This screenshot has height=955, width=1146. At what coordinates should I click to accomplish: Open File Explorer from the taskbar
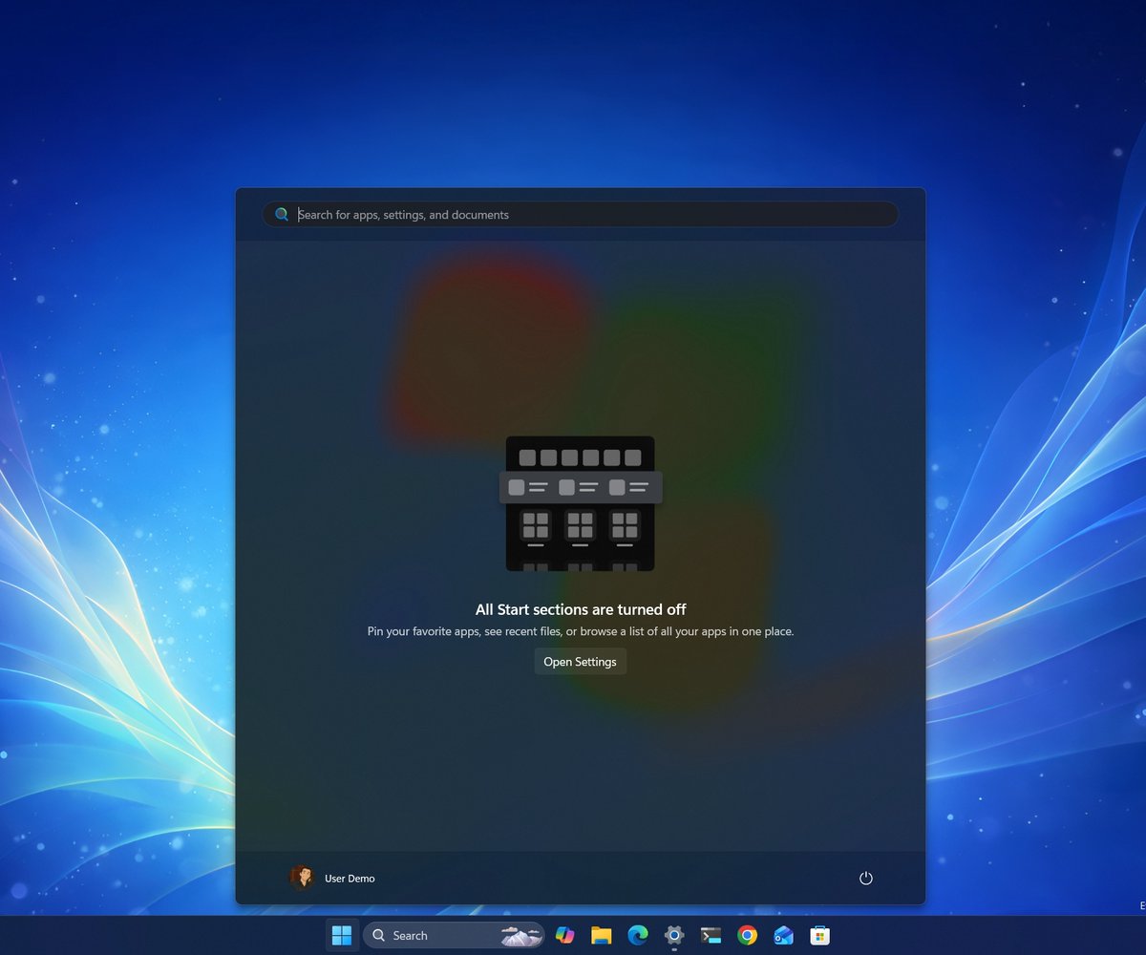coord(601,935)
